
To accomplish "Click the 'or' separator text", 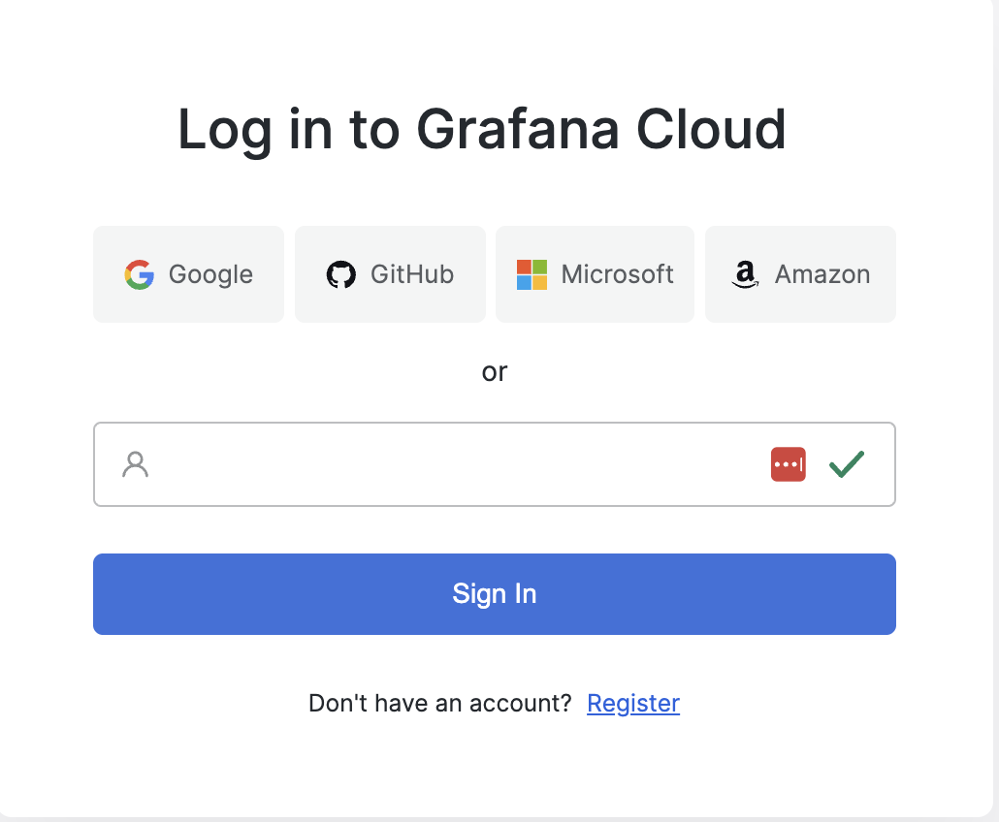I will (495, 372).
